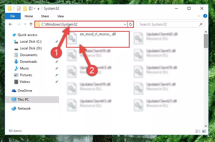
Task: Select the im_mod_rl_mono_.dll file name
Action: pos(98,34)
